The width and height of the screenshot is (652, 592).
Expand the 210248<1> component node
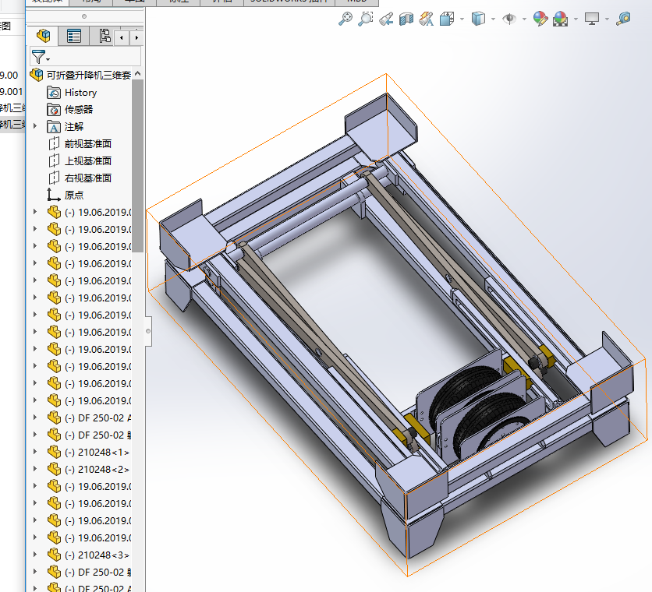34,452
